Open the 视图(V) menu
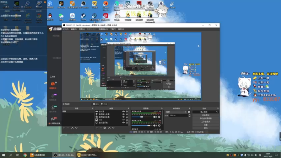Viewport: 281px width, 158px height. (82, 29)
